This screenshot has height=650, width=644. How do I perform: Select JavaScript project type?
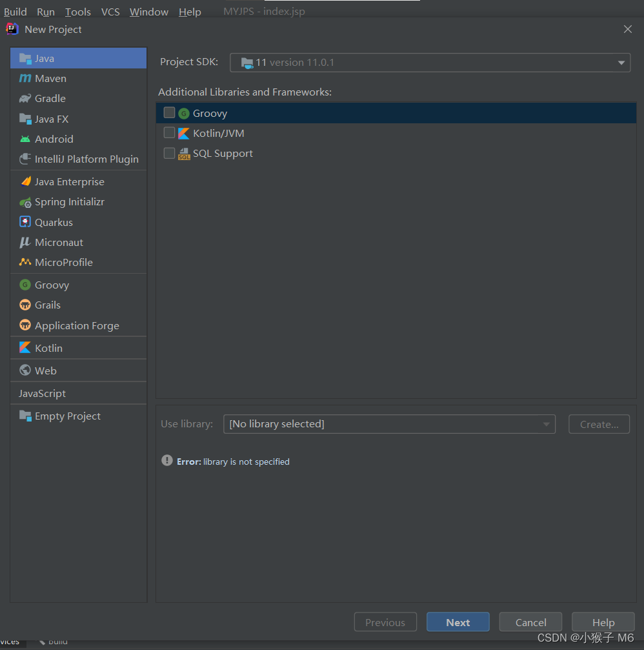[78, 393]
